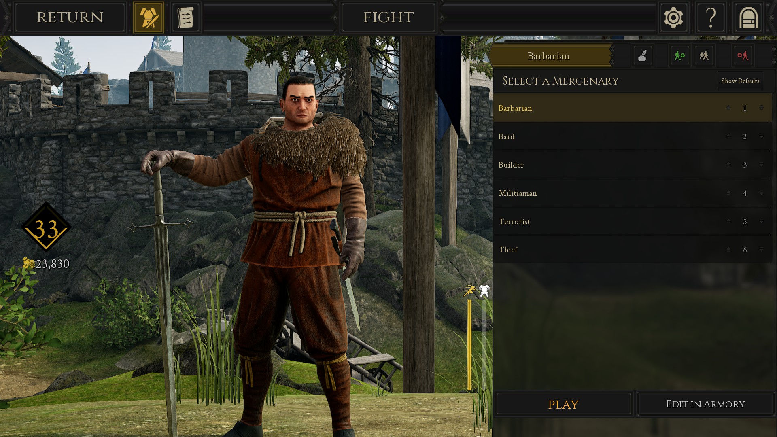777x437 pixels.
Task: Click the level 33 diamond badge
Action: (46, 227)
